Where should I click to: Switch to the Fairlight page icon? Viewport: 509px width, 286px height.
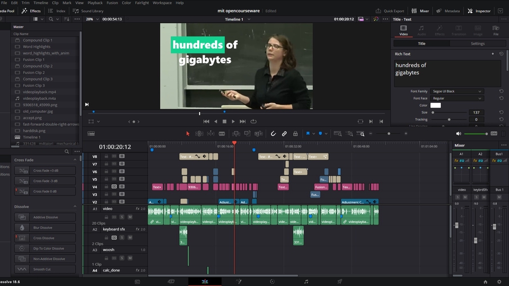click(306, 281)
